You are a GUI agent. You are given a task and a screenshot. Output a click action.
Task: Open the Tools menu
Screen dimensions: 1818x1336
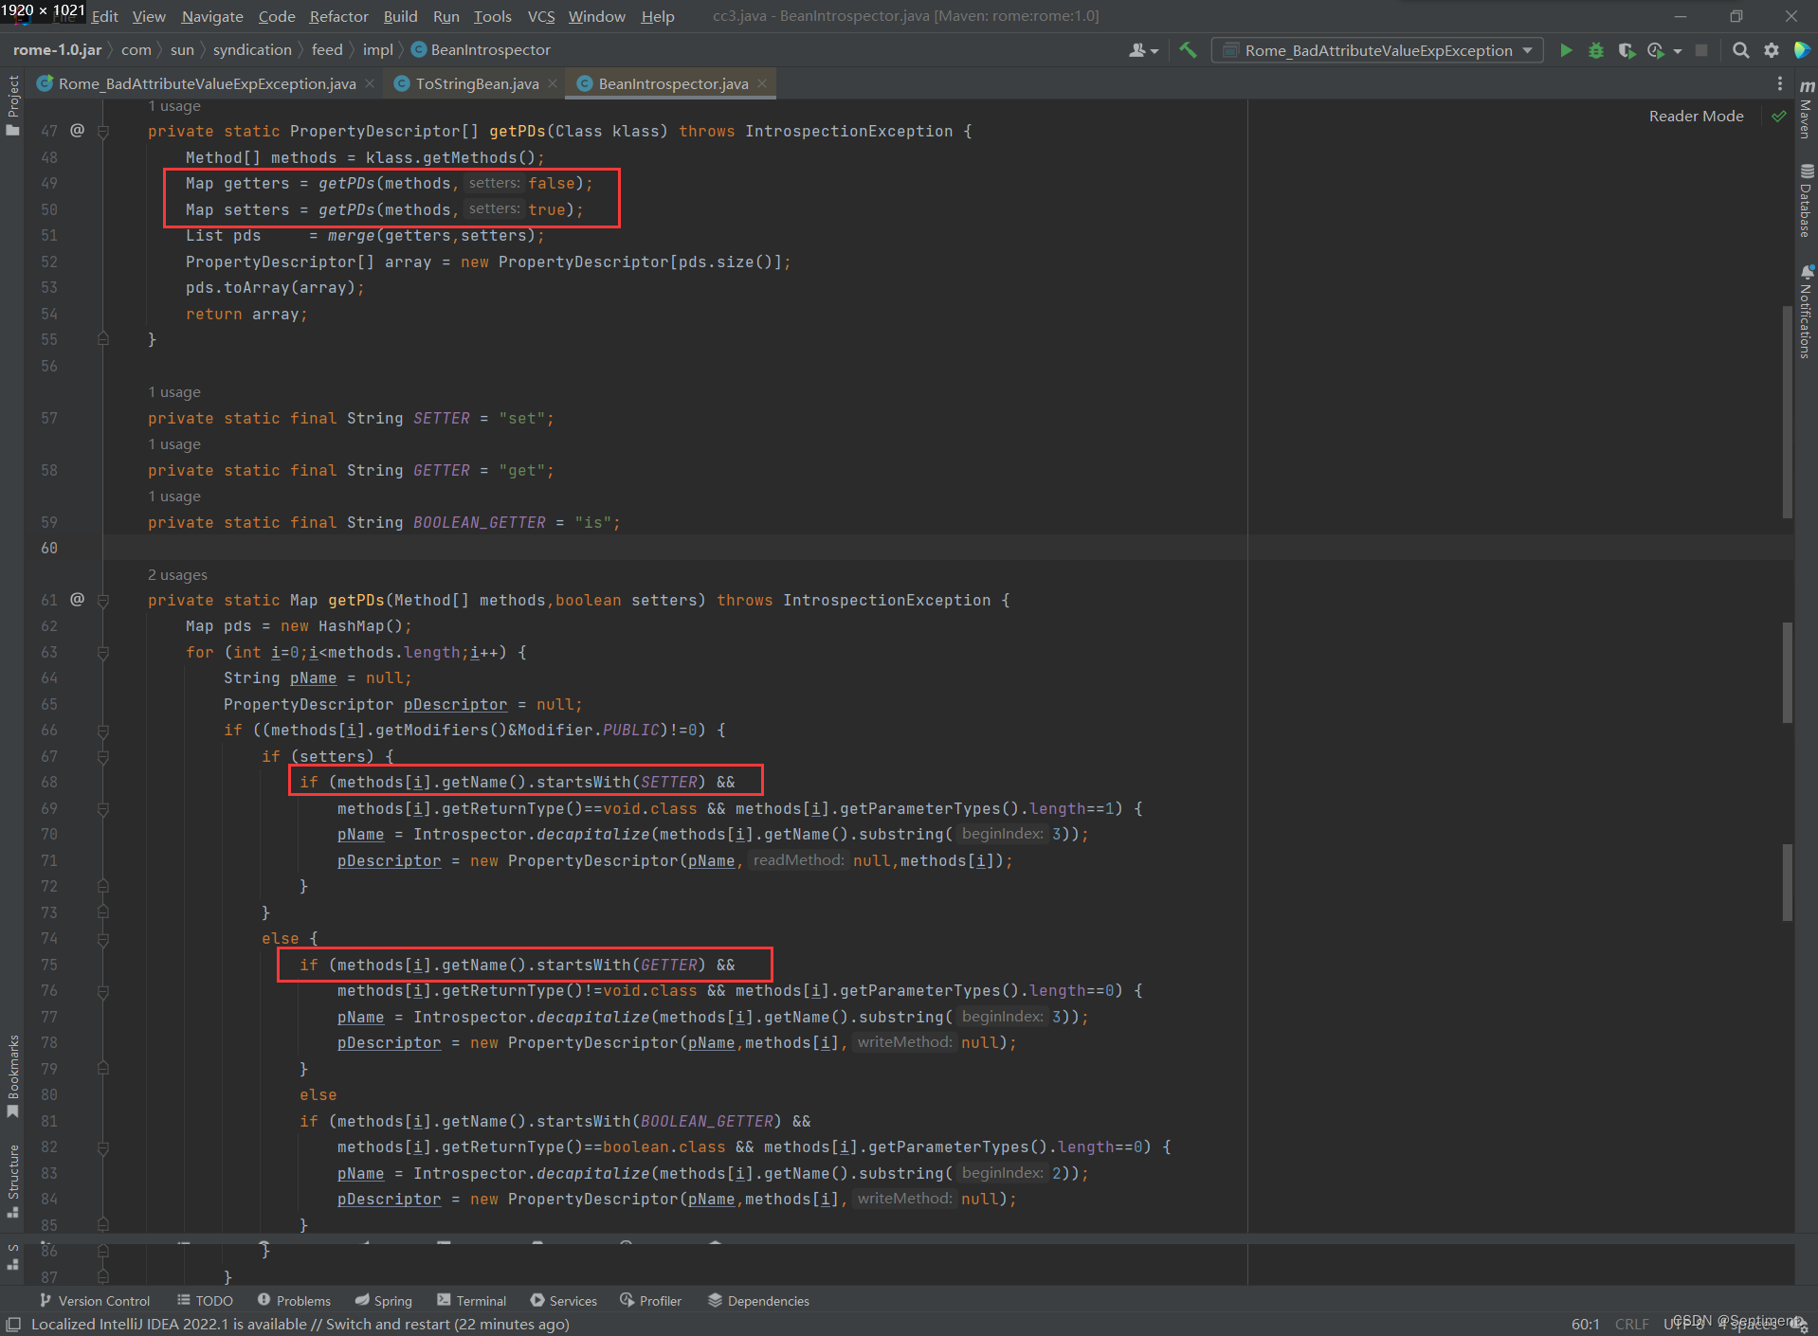coord(492,16)
